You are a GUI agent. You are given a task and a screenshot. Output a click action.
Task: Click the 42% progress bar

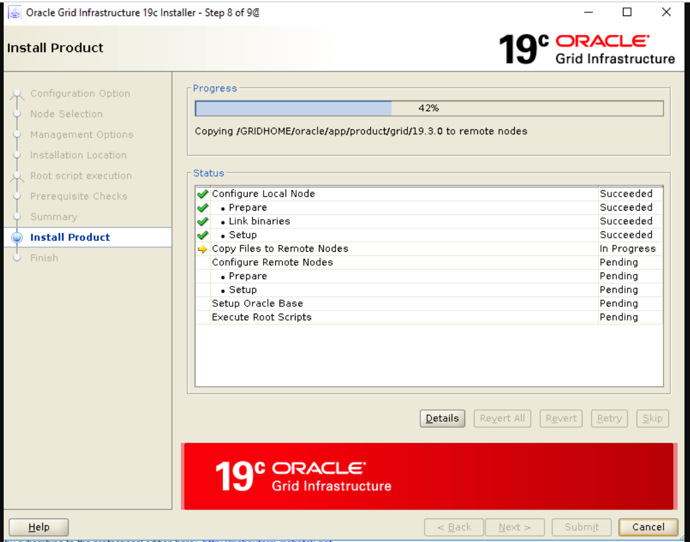tap(429, 108)
